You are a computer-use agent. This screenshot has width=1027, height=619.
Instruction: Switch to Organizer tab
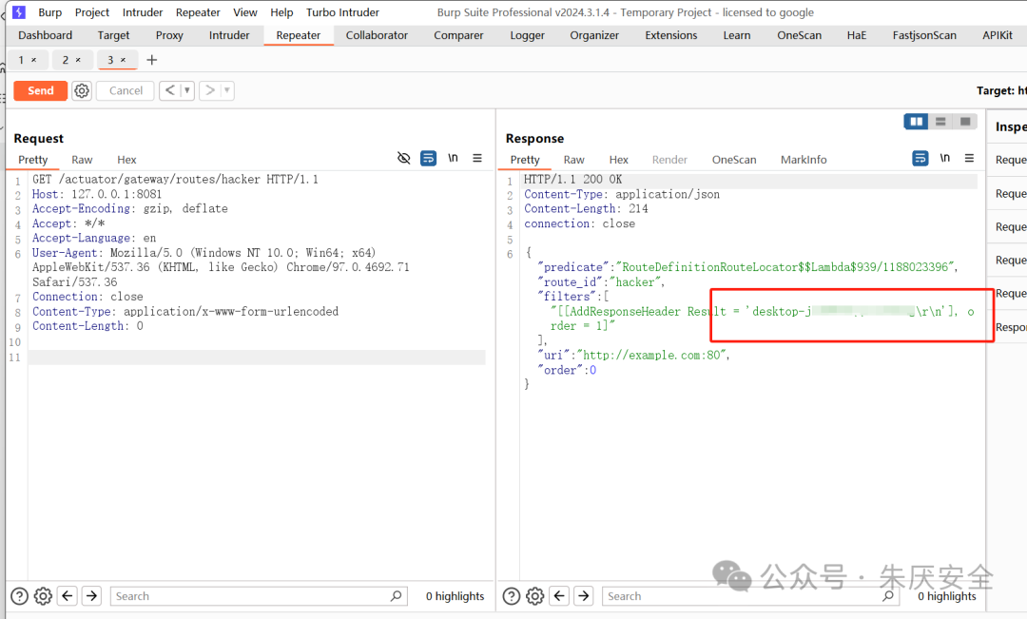click(594, 35)
